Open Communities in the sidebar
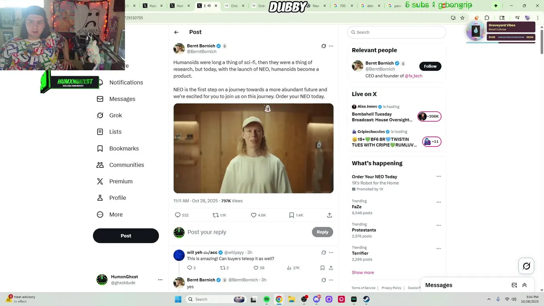Image resolution: width=544 pixels, height=306 pixels. click(x=126, y=165)
